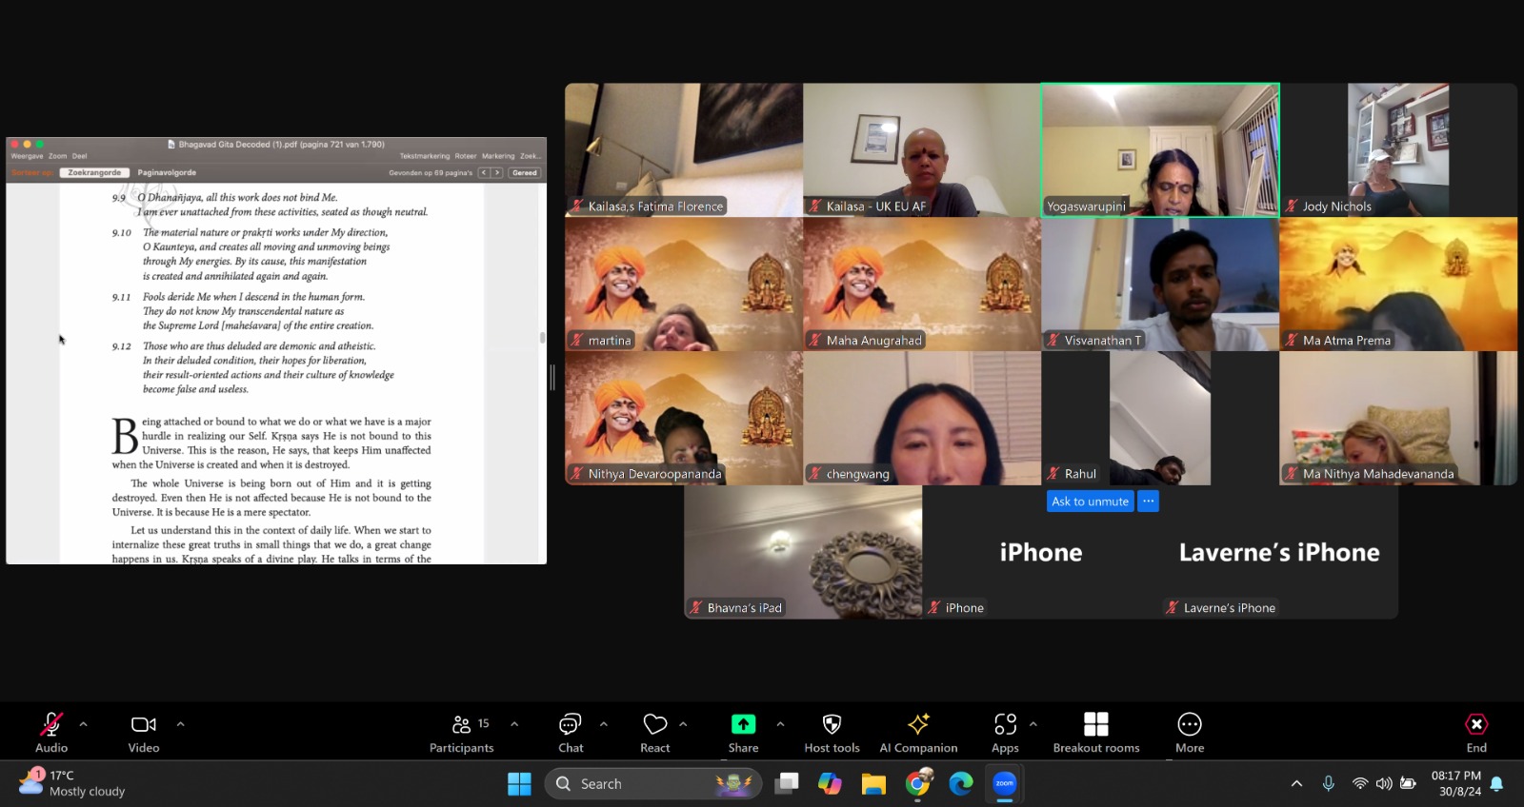Screen dimensions: 1524x807
Task: Open the Participants panel
Action: (462, 733)
